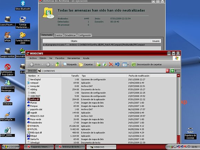Sort by the Nombre column
Screen dimensions: 200x150
44,76
